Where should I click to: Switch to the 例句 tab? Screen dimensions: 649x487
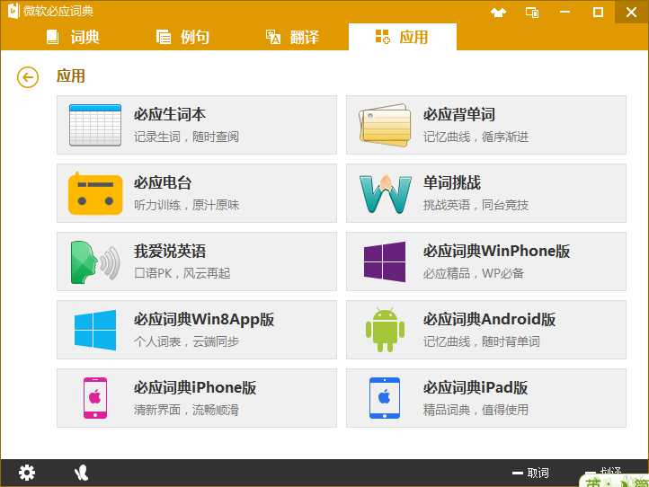(x=182, y=37)
